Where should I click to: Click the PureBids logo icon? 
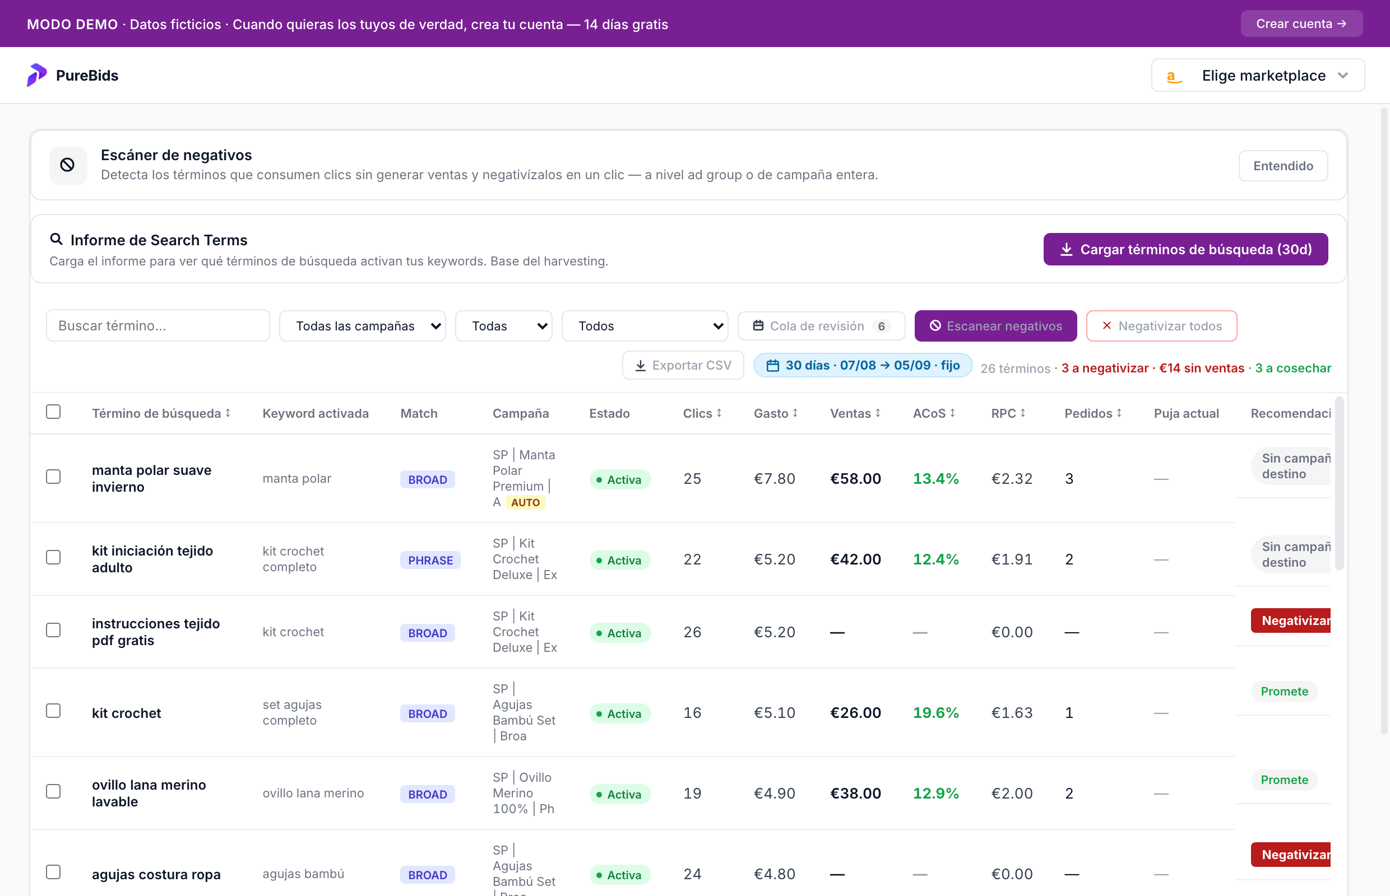[36, 75]
